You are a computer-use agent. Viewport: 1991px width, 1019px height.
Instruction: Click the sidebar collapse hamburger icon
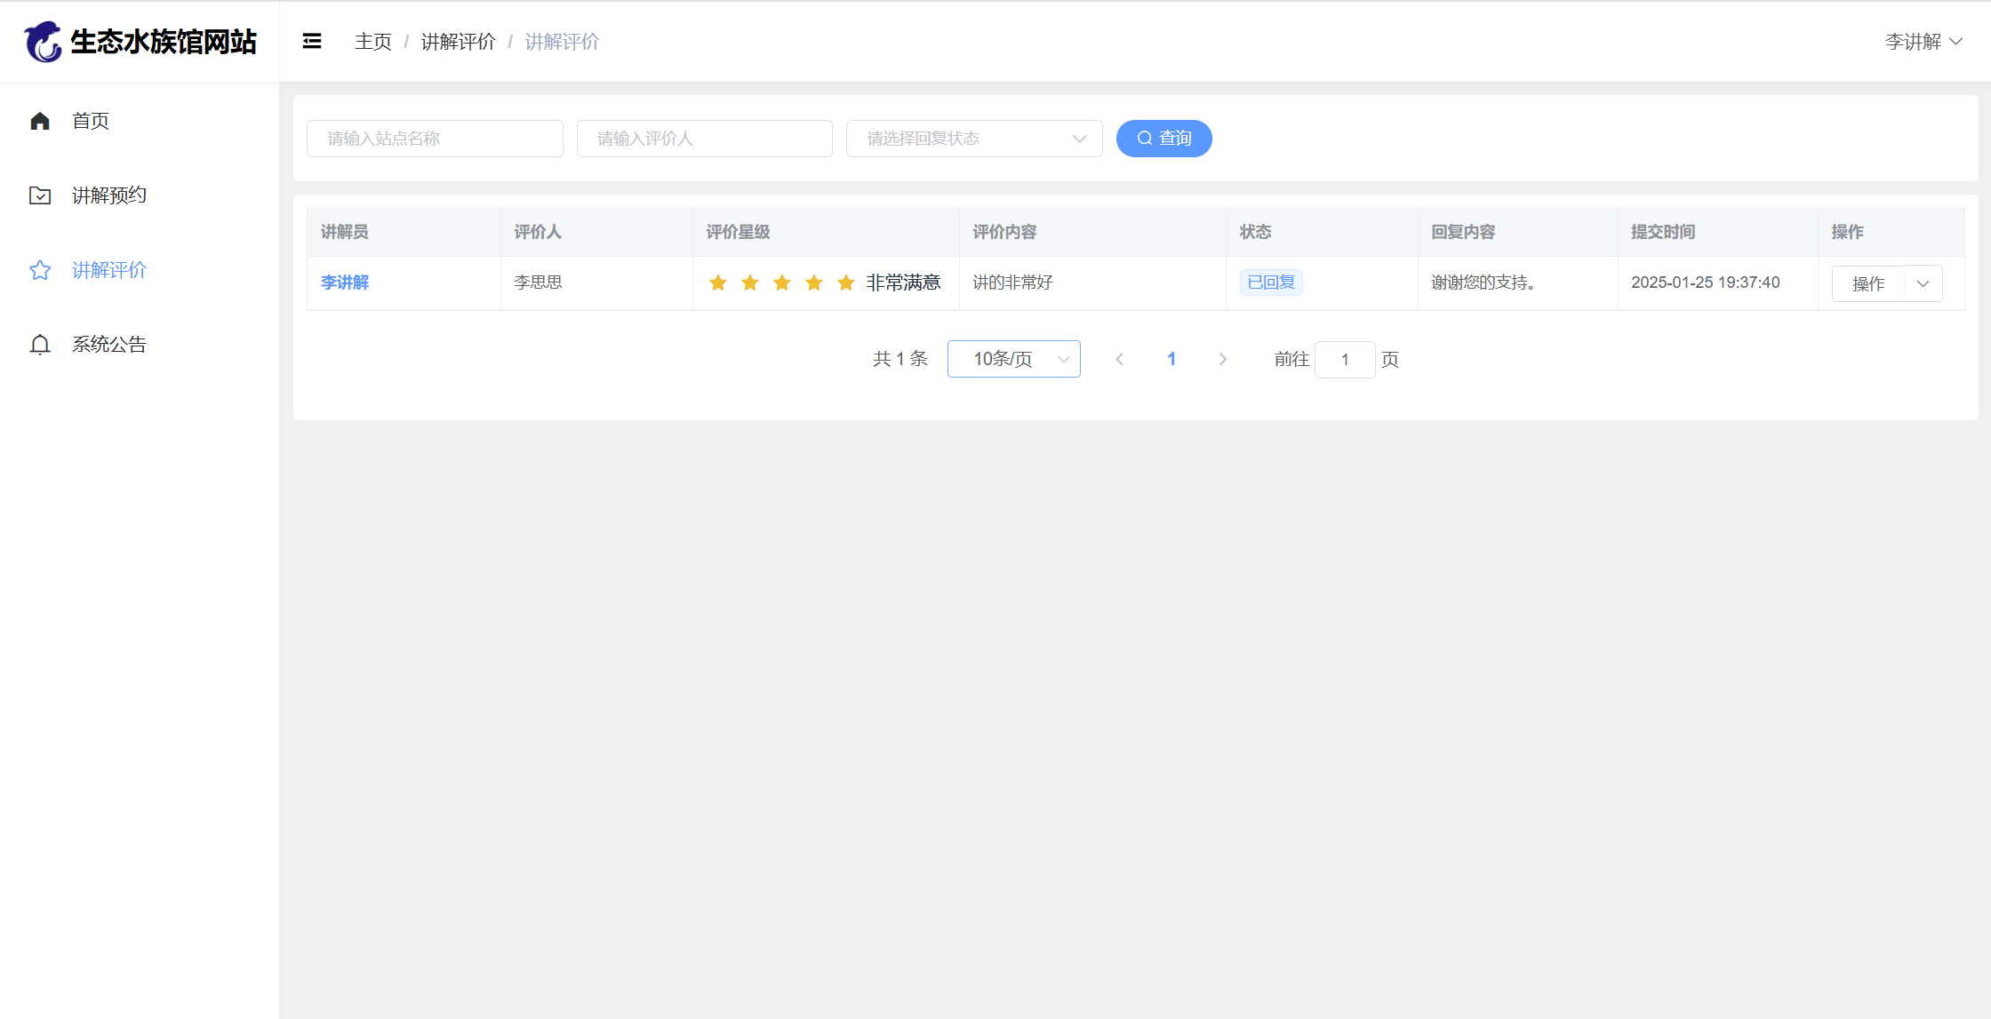(x=312, y=41)
